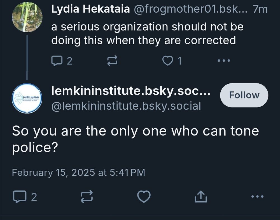The image size is (280, 220).
Task: Open more options on Lydia's post
Action: (224, 61)
